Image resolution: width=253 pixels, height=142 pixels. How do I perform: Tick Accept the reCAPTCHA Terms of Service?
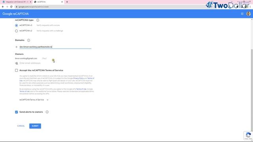click(17, 70)
